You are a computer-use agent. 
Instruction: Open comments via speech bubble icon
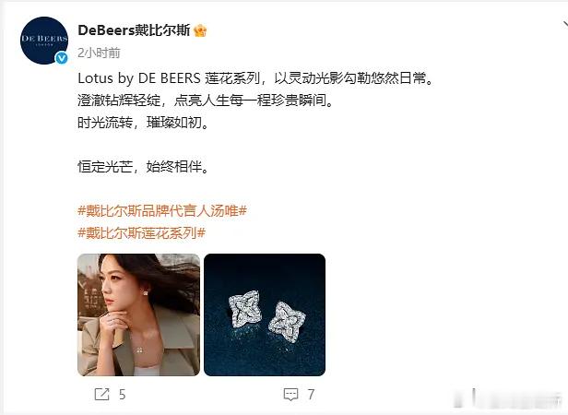click(290, 395)
